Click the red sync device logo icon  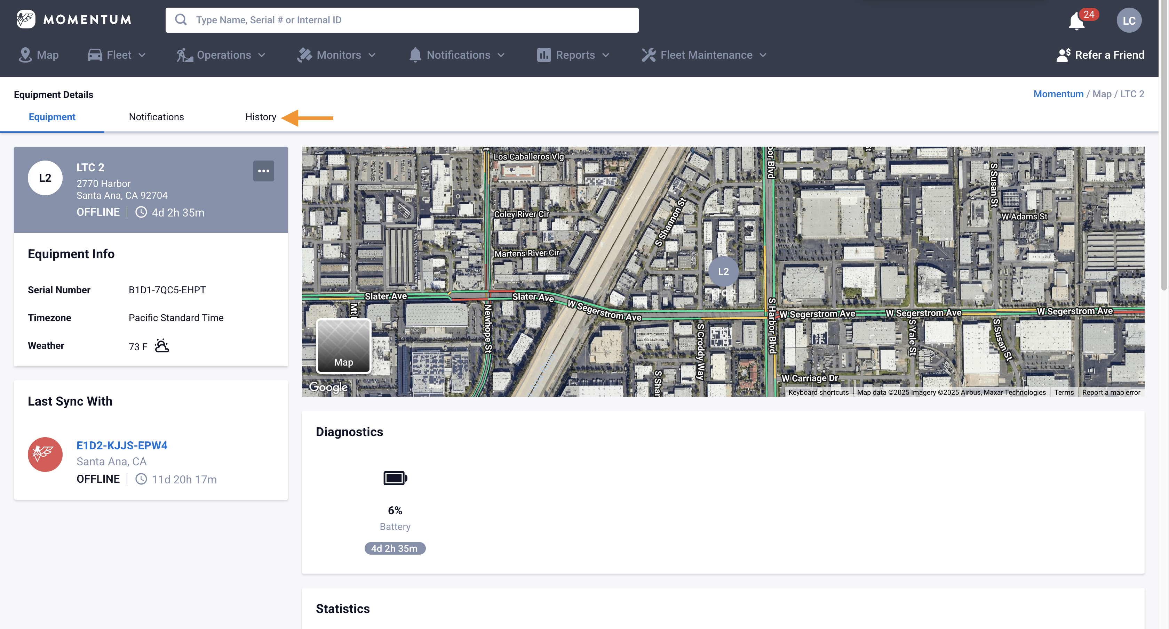coord(45,454)
